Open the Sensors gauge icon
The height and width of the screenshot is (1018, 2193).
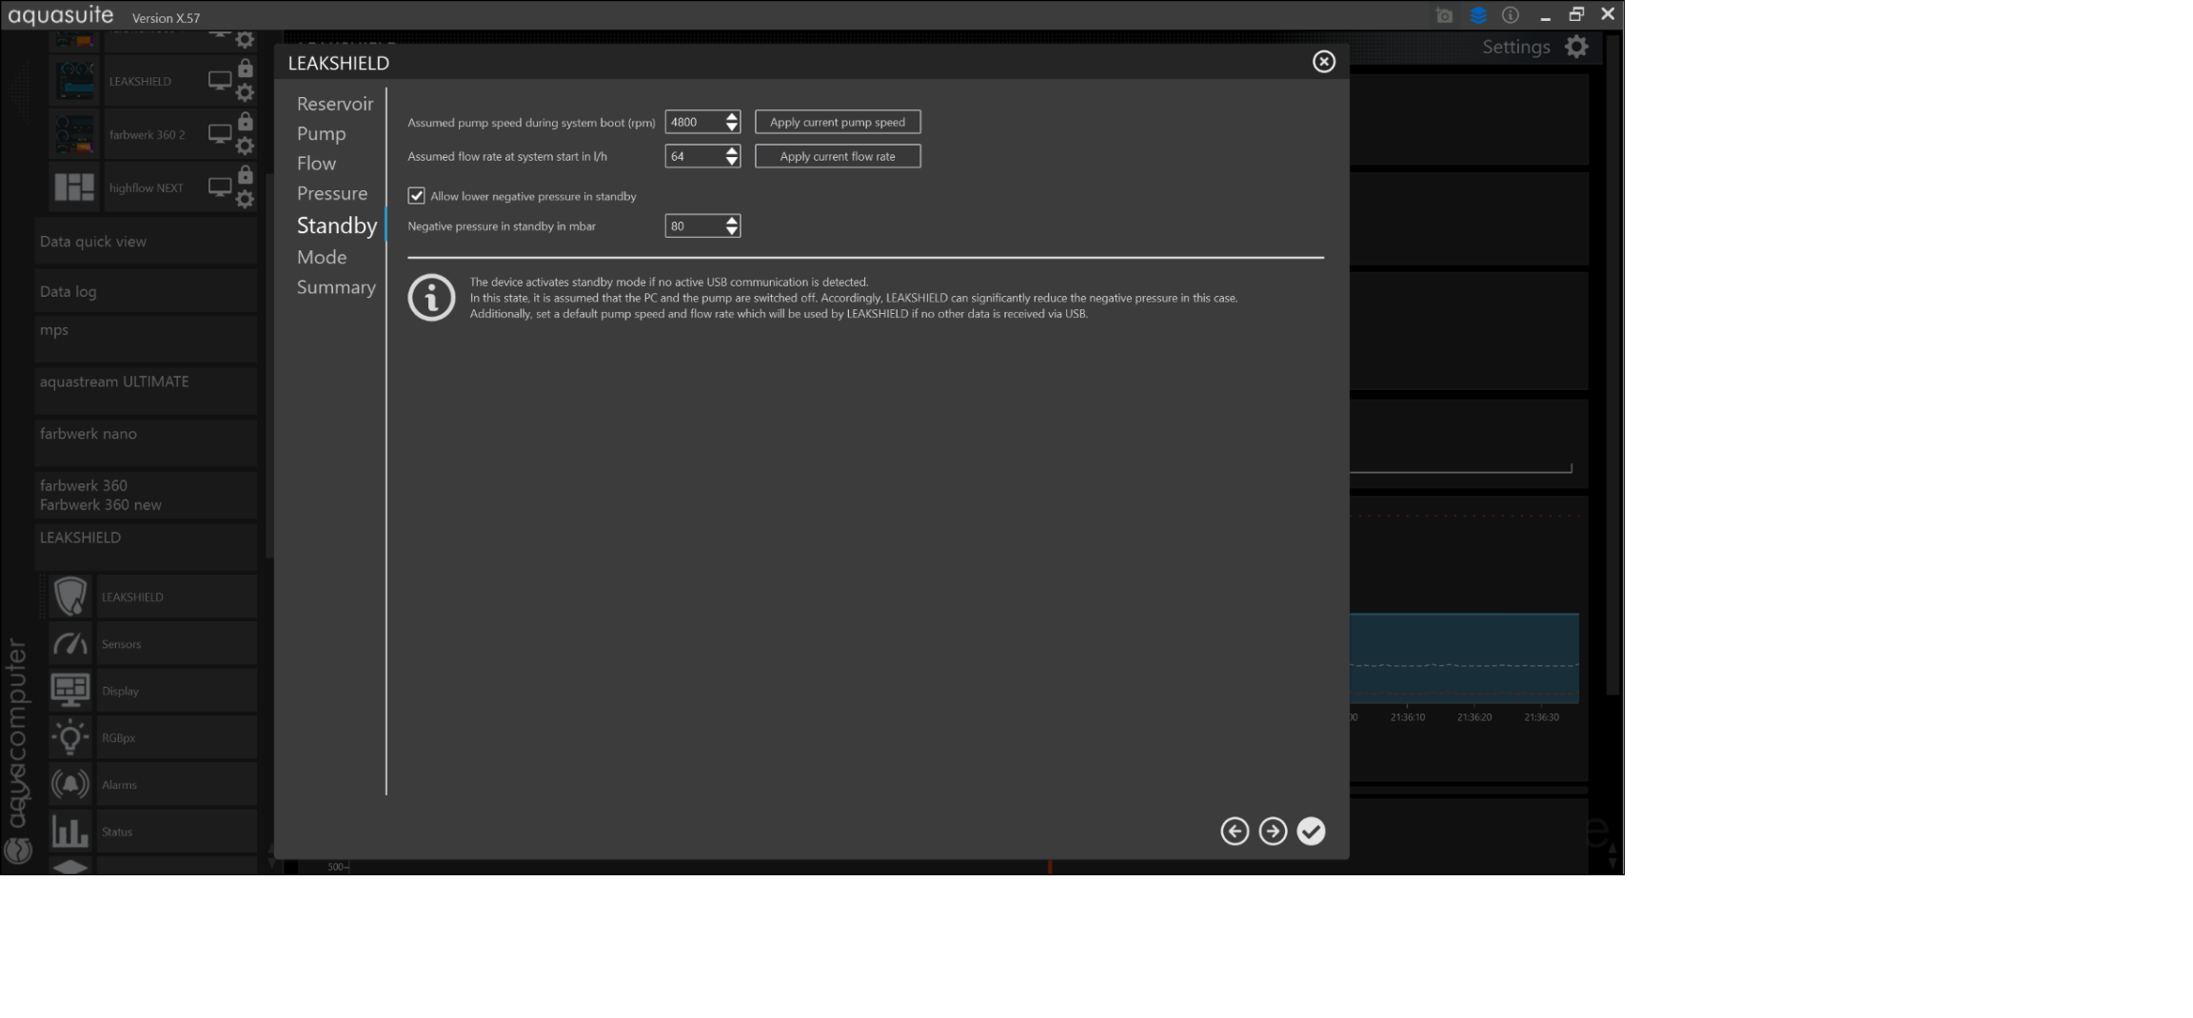(70, 644)
